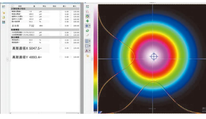Click the document icon in left sidebar
The height and width of the screenshot is (119, 206).
pyautogui.click(x=4, y=17)
